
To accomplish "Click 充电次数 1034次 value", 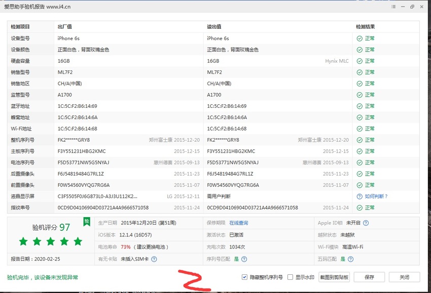I will 237,247.
